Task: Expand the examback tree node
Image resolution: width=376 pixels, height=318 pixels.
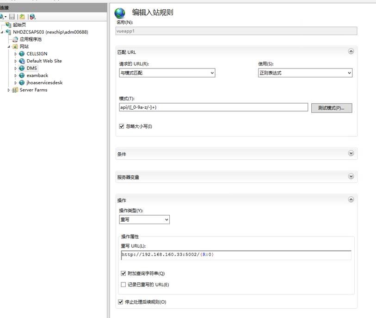Action: click(16, 75)
